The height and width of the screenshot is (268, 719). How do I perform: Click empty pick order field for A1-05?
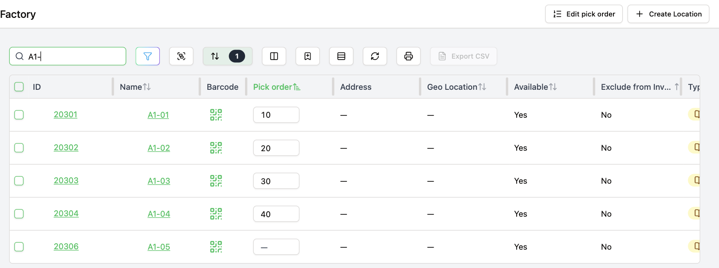point(276,247)
